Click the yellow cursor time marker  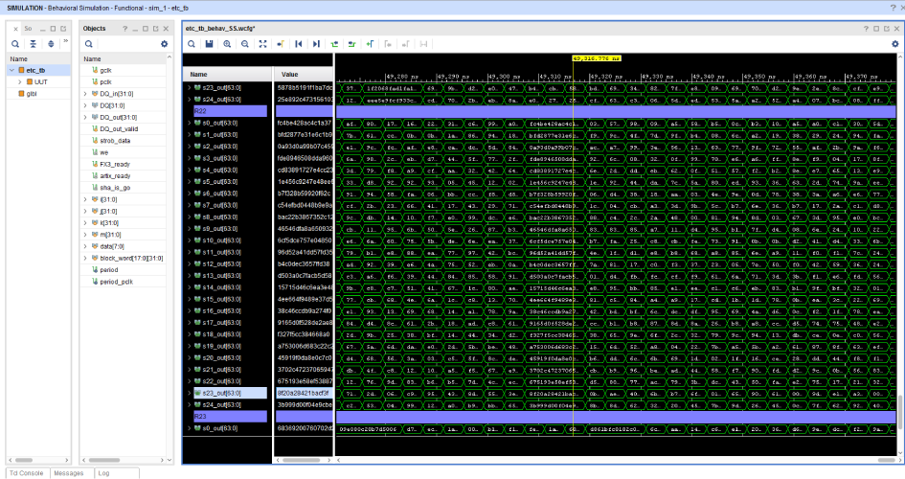coord(597,58)
